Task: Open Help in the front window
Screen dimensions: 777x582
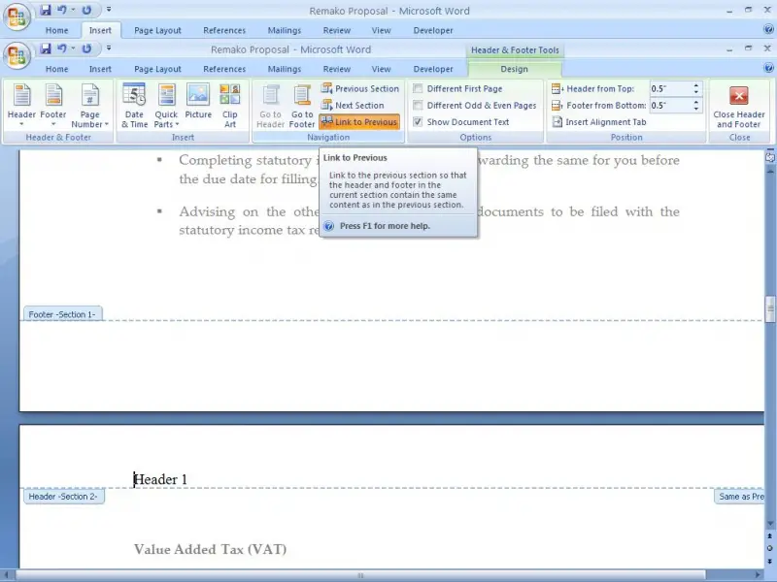Action: [x=768, y=68]
